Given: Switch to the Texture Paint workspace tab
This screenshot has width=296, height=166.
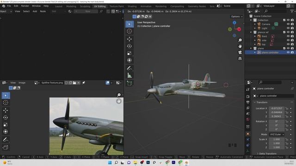Looking at the screenshot, I should click(x=117, y=6).
